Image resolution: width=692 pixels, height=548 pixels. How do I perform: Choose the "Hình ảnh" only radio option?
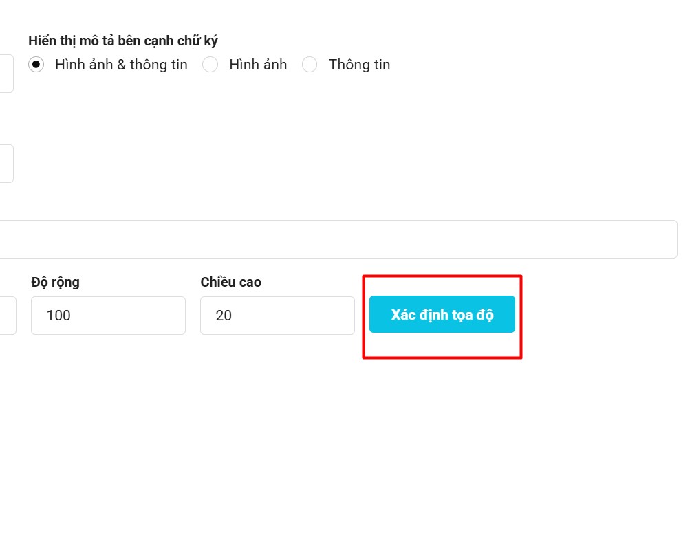pos(210,65)
